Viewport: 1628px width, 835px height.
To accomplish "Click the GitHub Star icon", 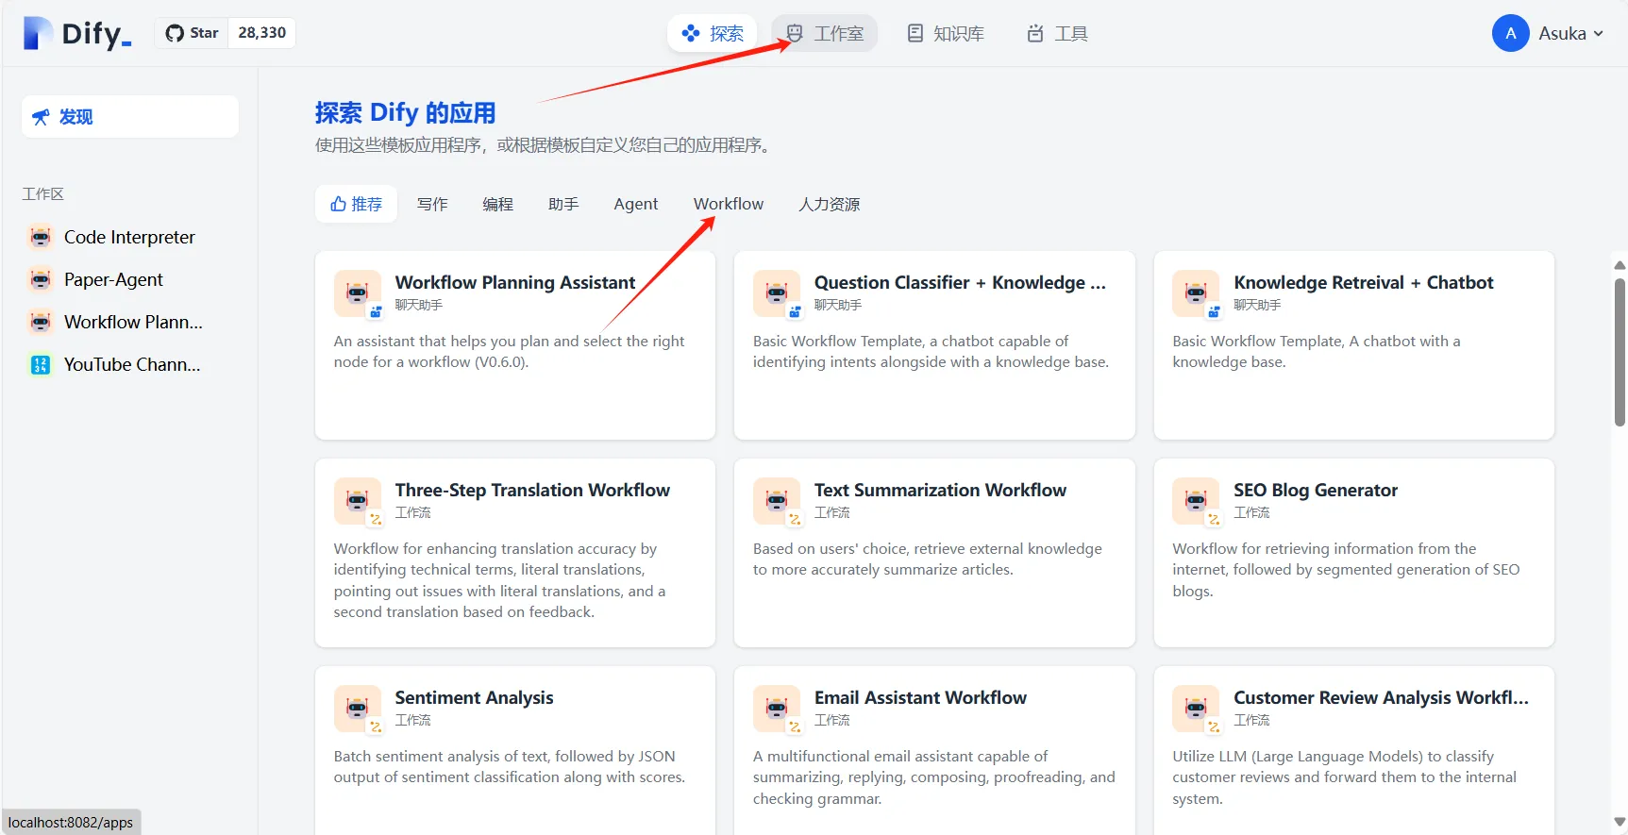I will click(175, 33).
